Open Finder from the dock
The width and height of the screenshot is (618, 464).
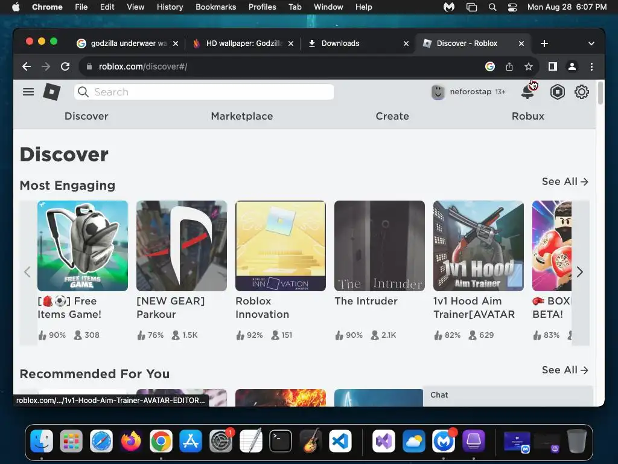(42, 441)
